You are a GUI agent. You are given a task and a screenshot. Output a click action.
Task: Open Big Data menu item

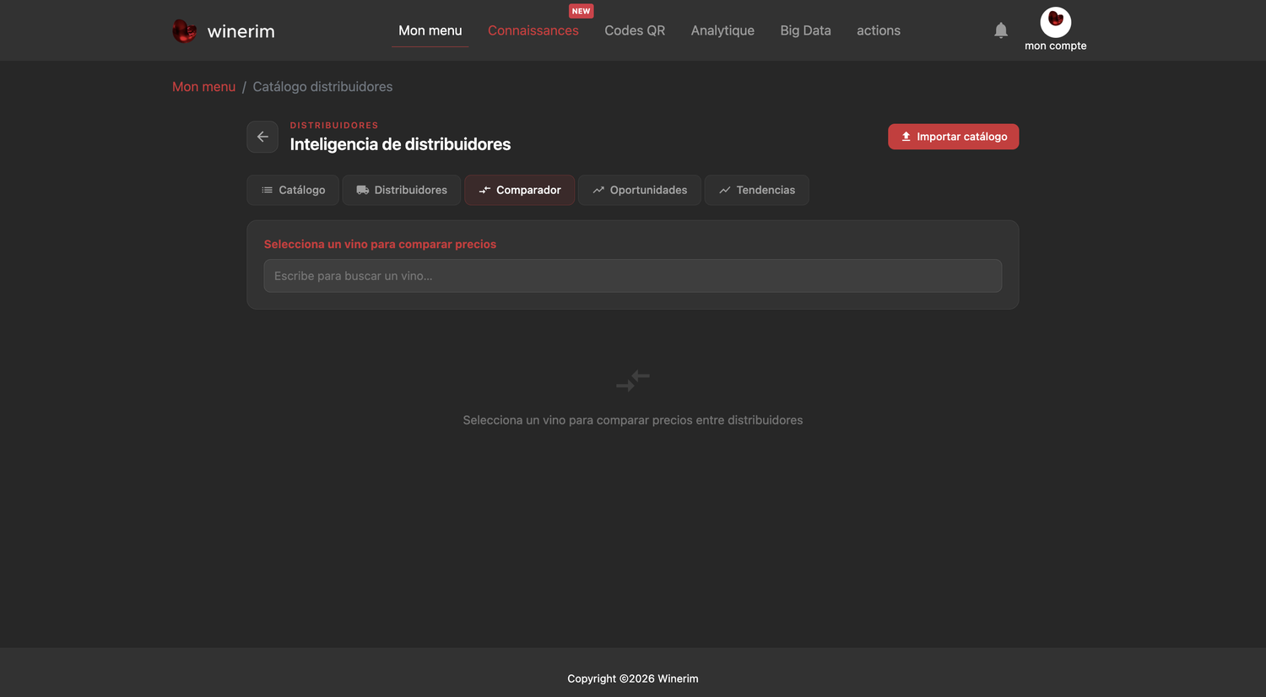point(805,30)
